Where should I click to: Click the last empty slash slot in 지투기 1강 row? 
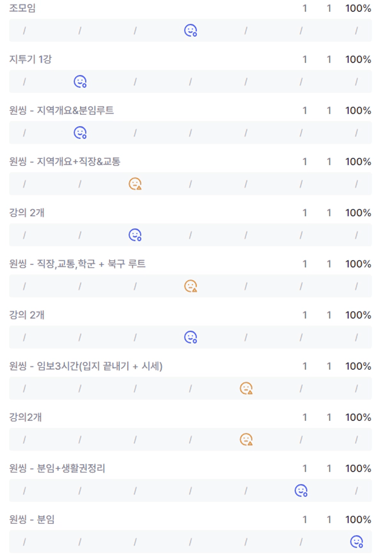point(356,82)
